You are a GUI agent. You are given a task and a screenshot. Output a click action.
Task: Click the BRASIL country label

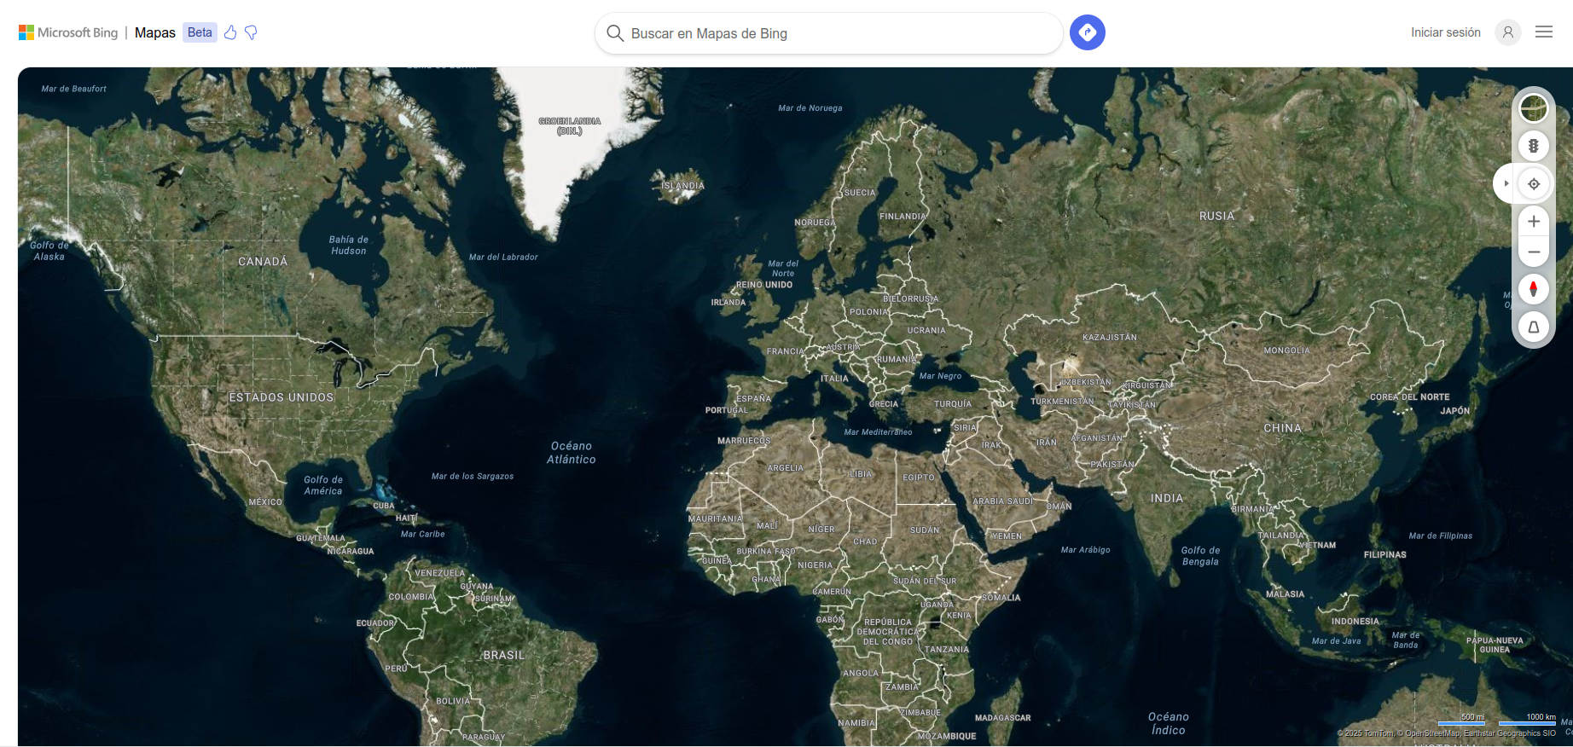(x=504, y=655)
